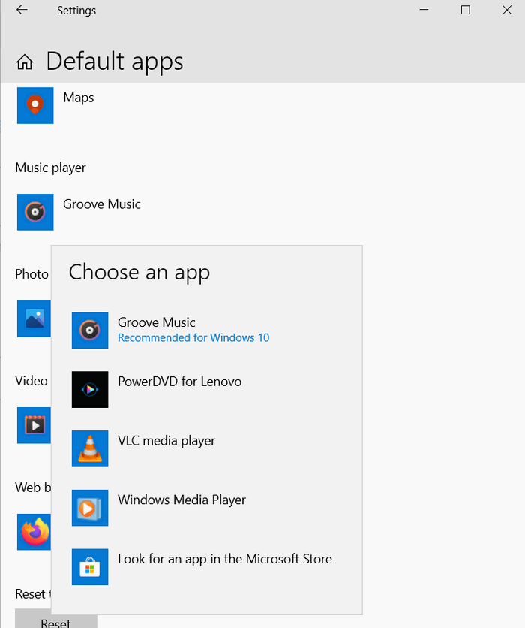Click the Photos app icon
Screen dimensions: 525x628
pyautogui.click(x=34, y=319)
